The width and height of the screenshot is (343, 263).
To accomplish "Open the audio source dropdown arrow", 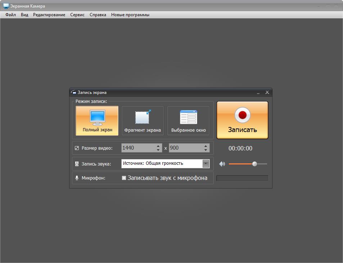I will (206, 164).
